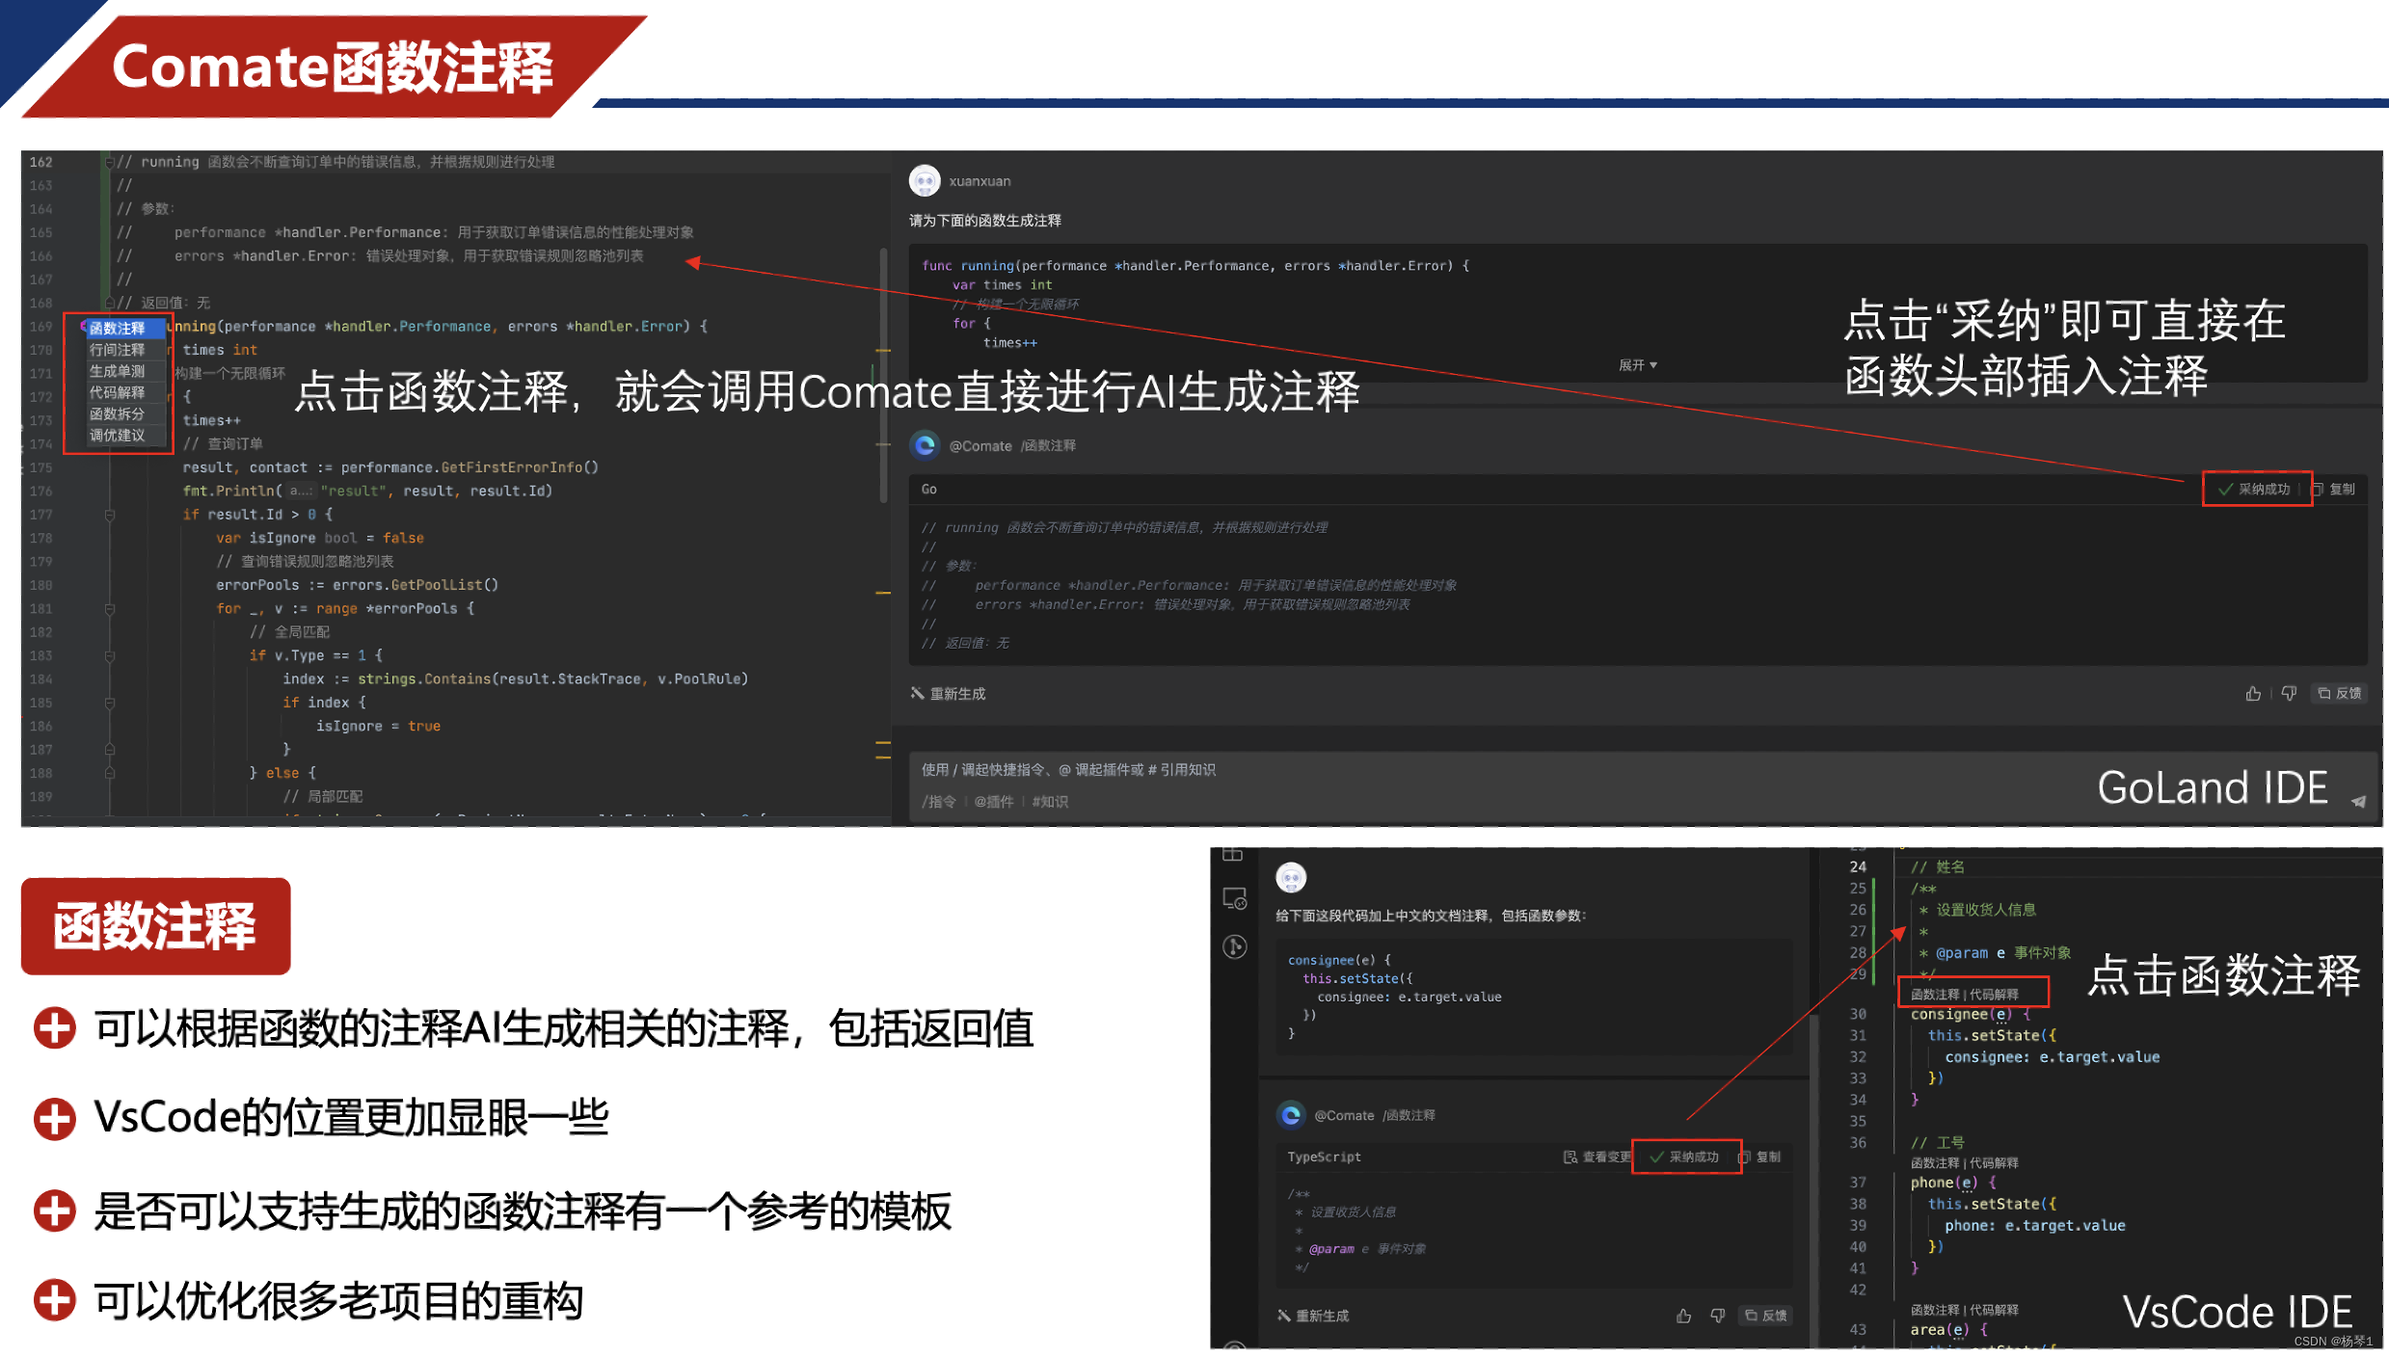Click 代码解释 code lens above phone(e)

pos(1994,1162)
